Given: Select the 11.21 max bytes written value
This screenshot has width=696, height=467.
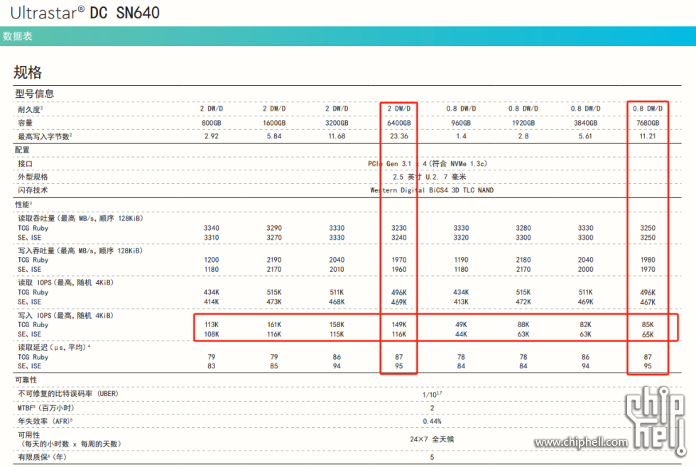Looking at the screenshot, I should click(x=648, y=136).
